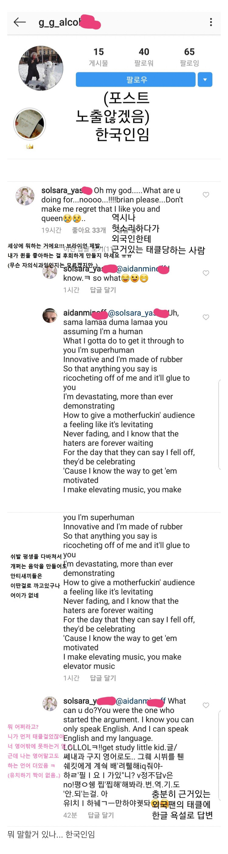Tap 답글 달기 under the 'so what' reply
Screen dimensions: 228x854
point(103,290)
